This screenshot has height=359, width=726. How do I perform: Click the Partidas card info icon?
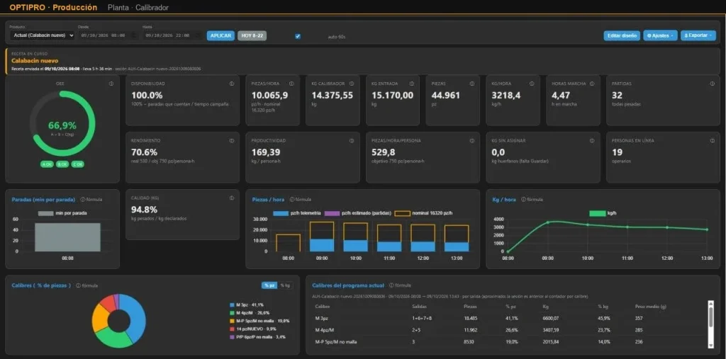click(712, 84)
